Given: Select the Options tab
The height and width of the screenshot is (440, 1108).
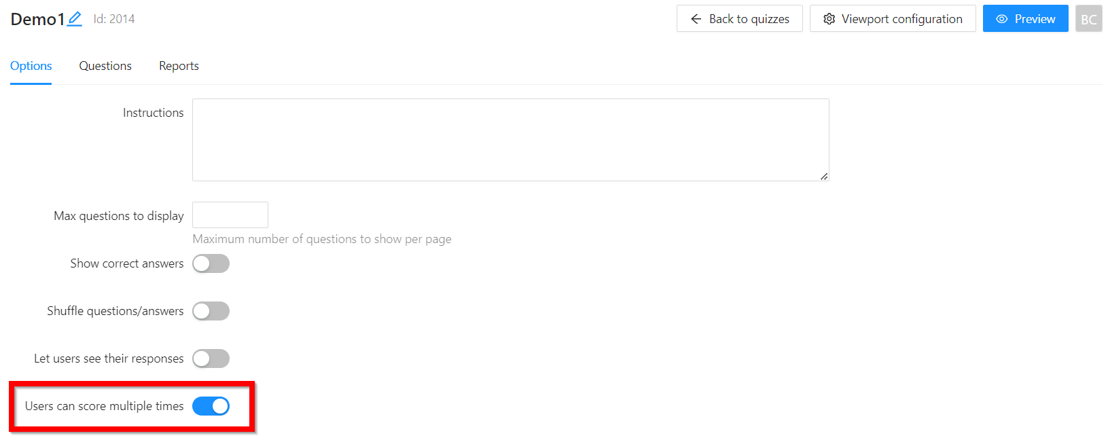Looking at the screenshot, I should [x=31, y=66].
